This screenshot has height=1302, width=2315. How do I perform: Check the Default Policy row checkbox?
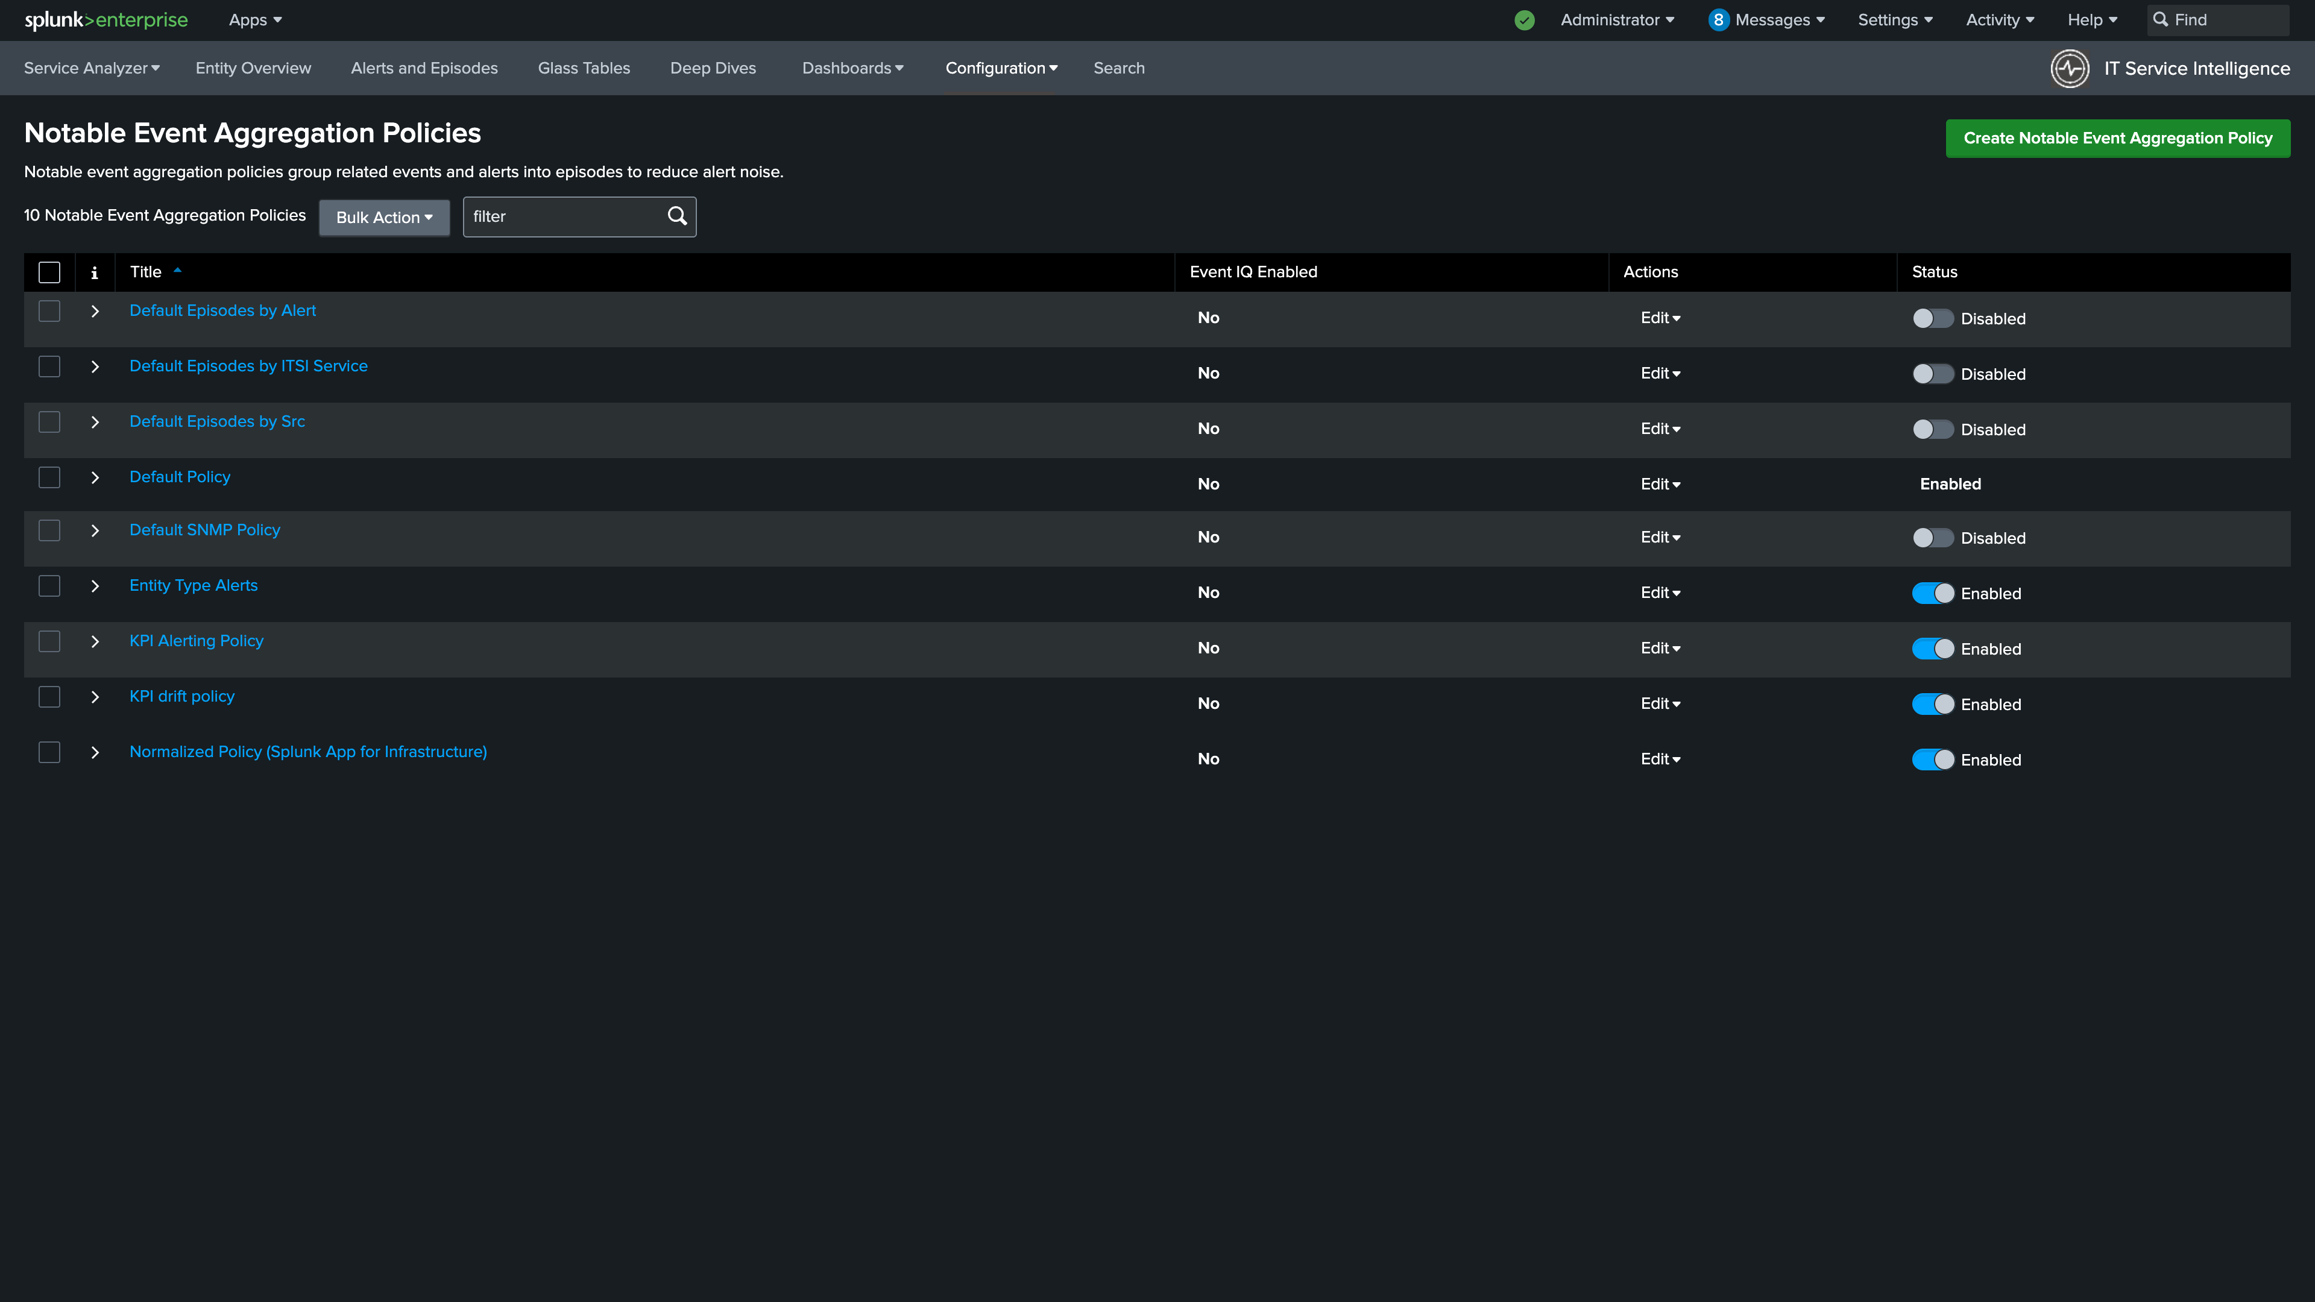tap(49, 477)
